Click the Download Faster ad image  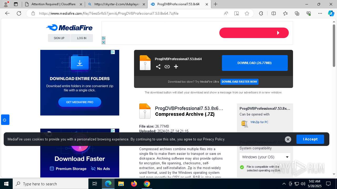tap(80, 153)
